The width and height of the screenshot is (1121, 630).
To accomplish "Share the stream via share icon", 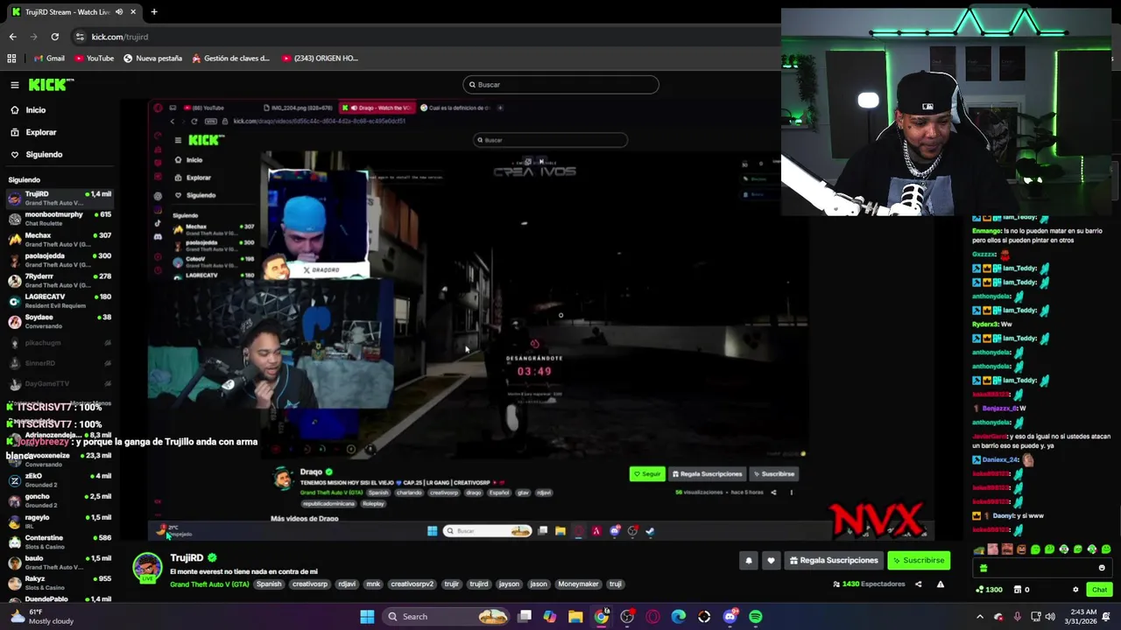I will click(919, 584).
